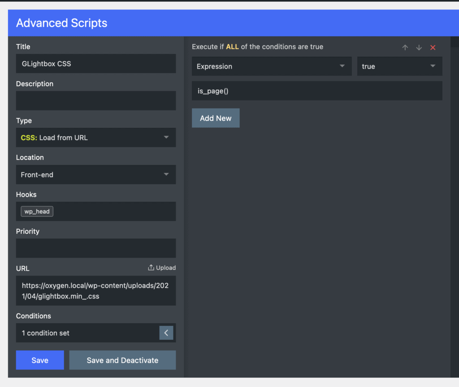Move the condition up with the up arrow

[405, 47]
